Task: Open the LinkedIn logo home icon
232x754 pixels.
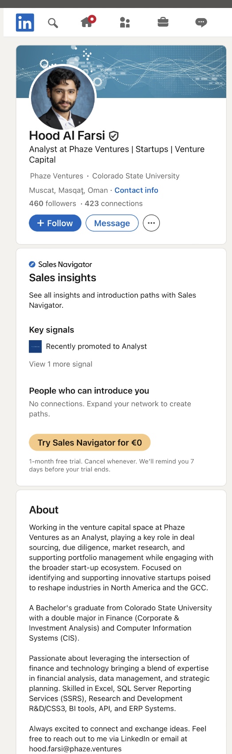Action: pos(25,23)
